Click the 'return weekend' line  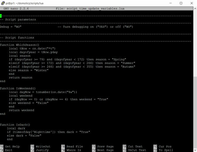[x=22, y=110]
